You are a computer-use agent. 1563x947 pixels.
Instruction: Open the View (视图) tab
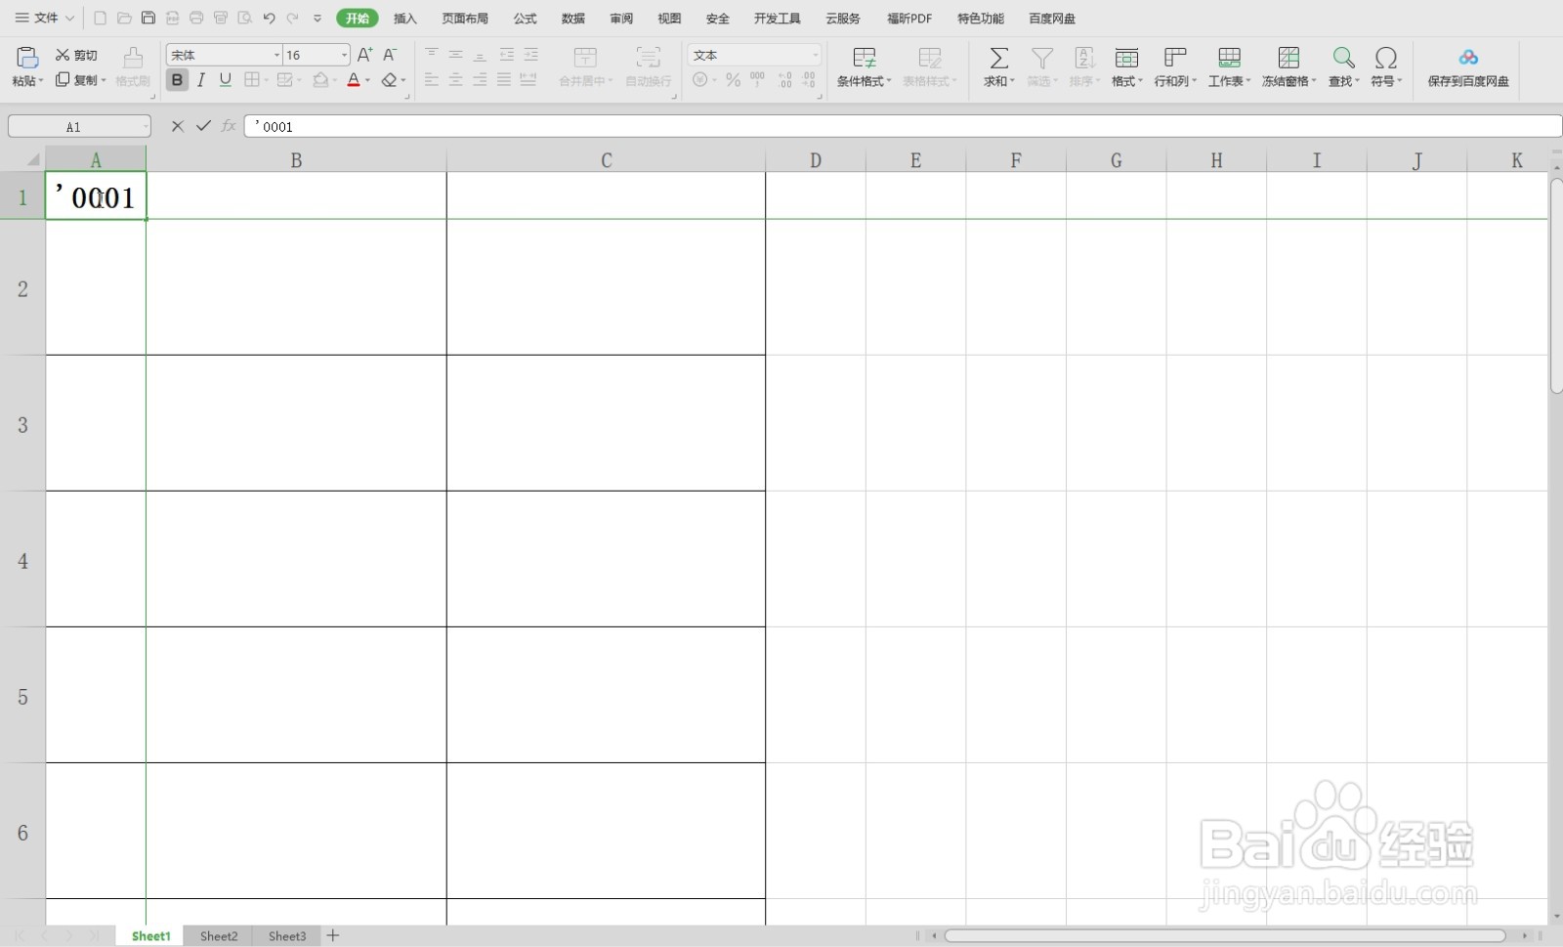click(669, 19)
